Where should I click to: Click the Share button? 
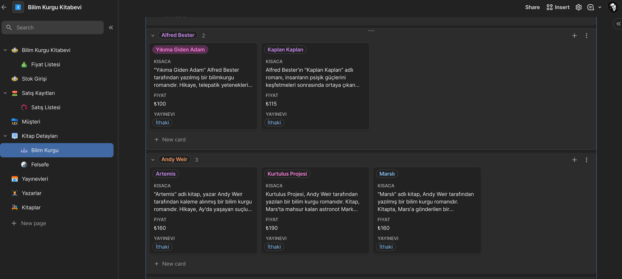(x=532, y=7)
